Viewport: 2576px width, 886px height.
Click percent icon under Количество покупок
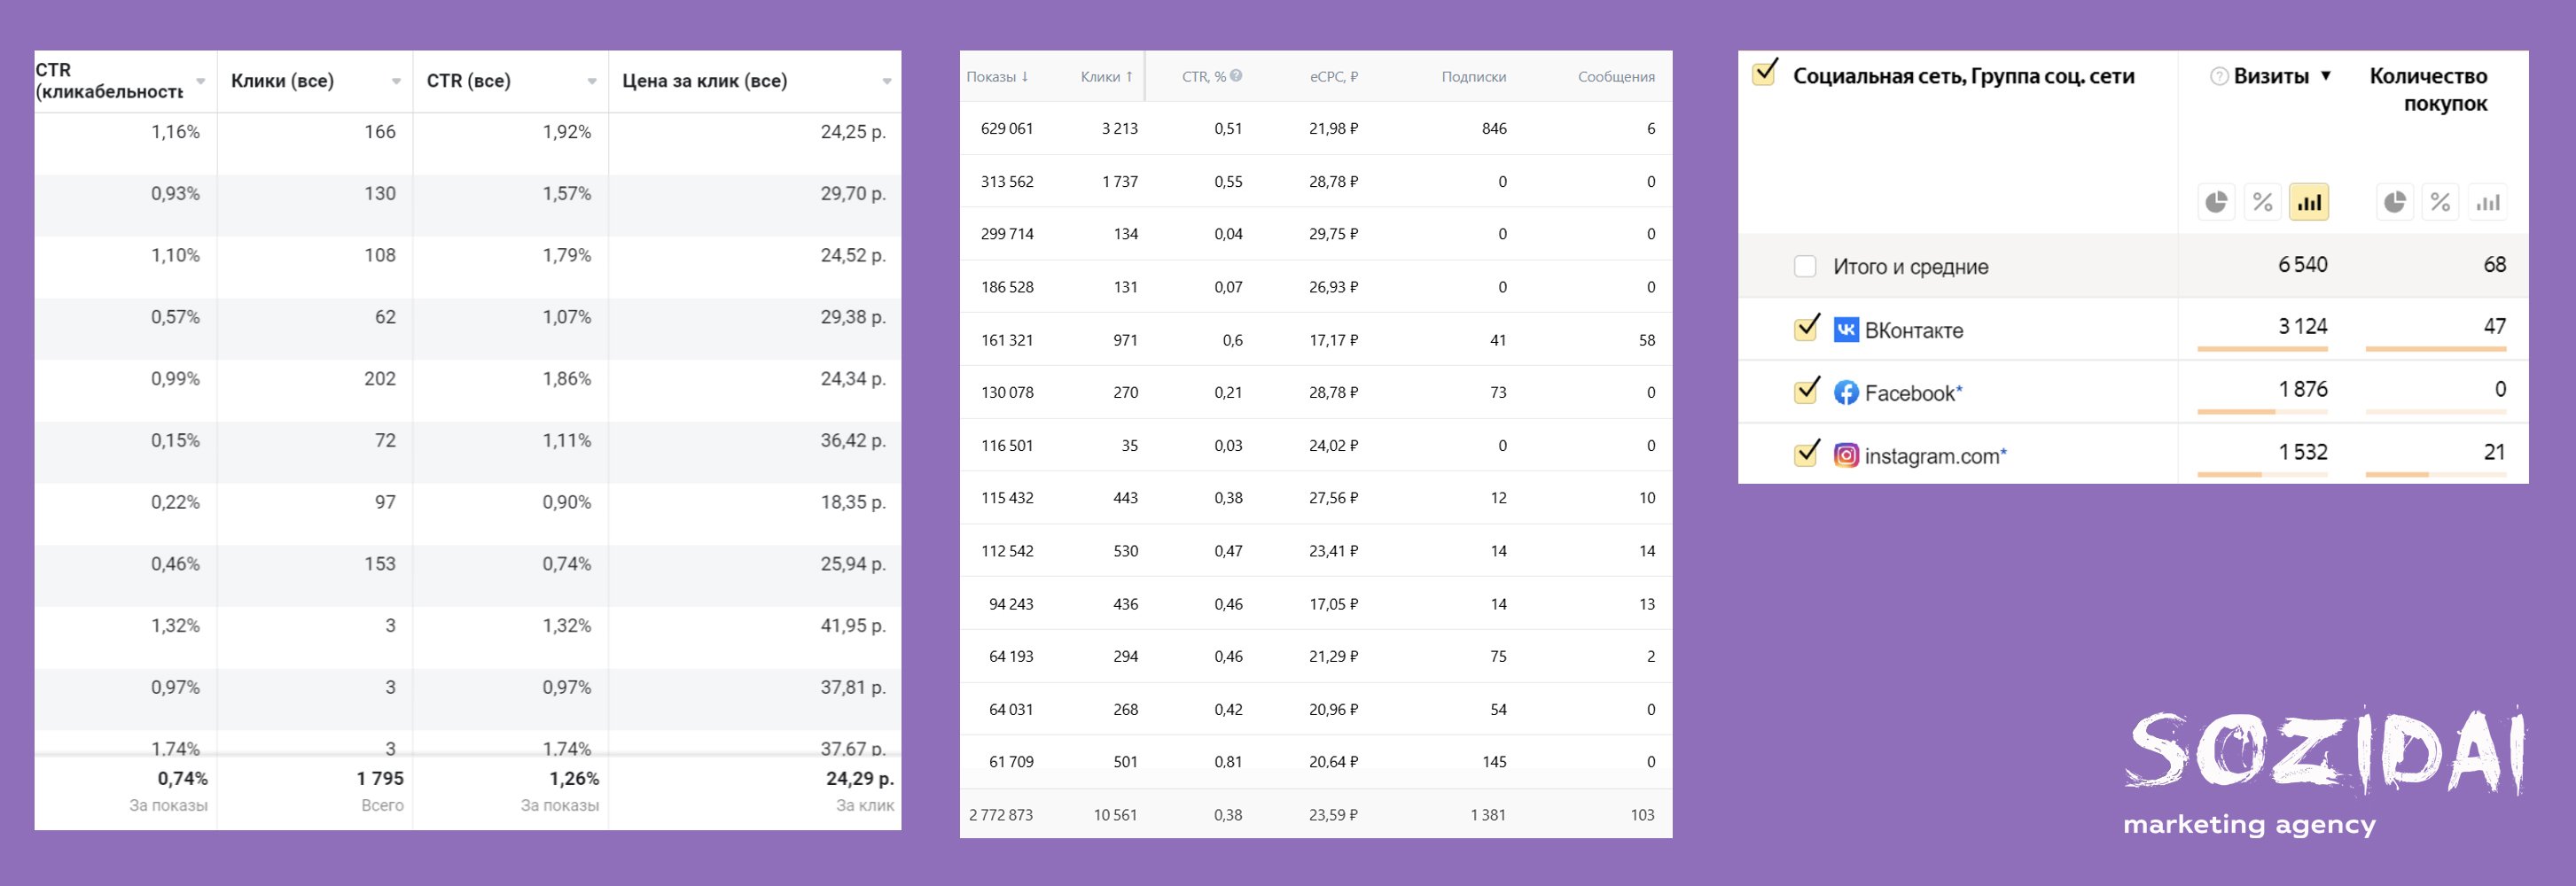[x=2440, y=203]
